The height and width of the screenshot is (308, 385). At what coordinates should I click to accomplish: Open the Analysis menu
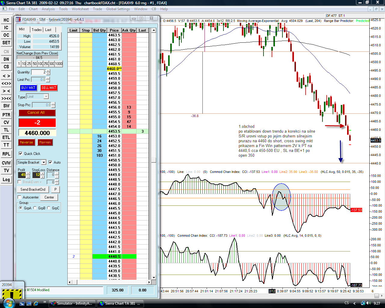(48, 9)
